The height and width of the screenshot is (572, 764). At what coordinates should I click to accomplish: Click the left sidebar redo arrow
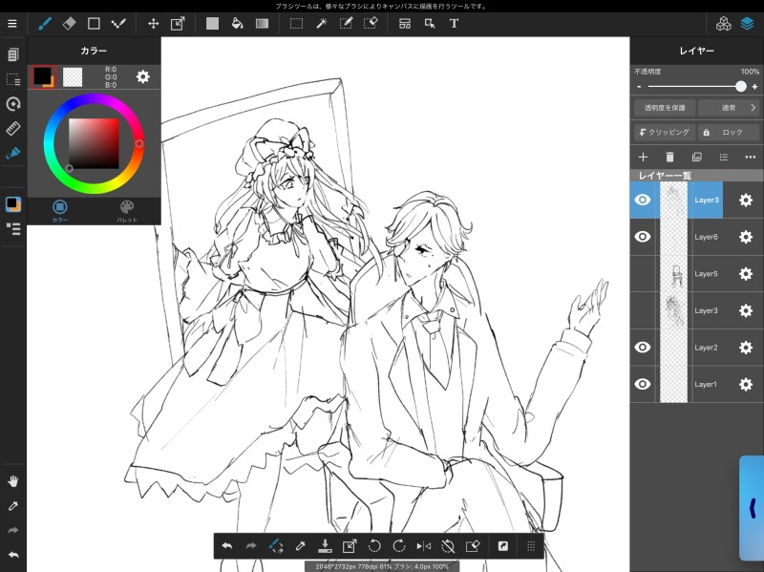[13, 530]
